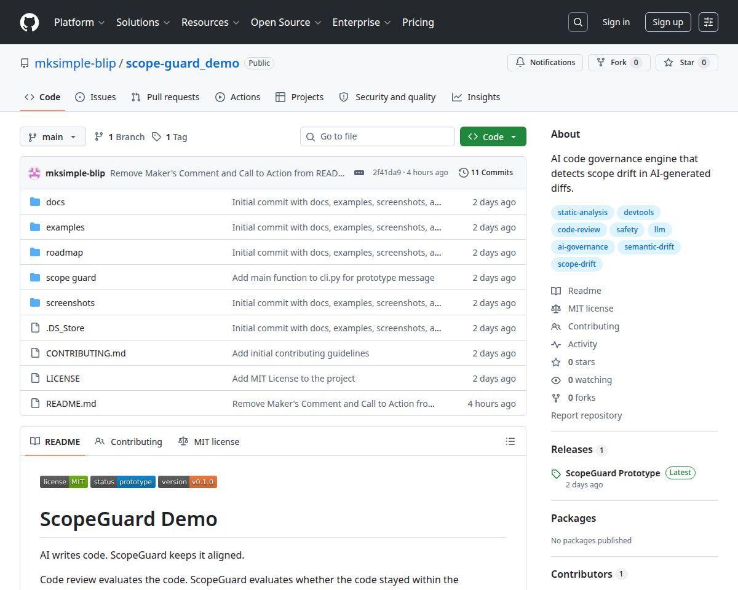
Task: Click the Notifications bell button
Action: 545,63
